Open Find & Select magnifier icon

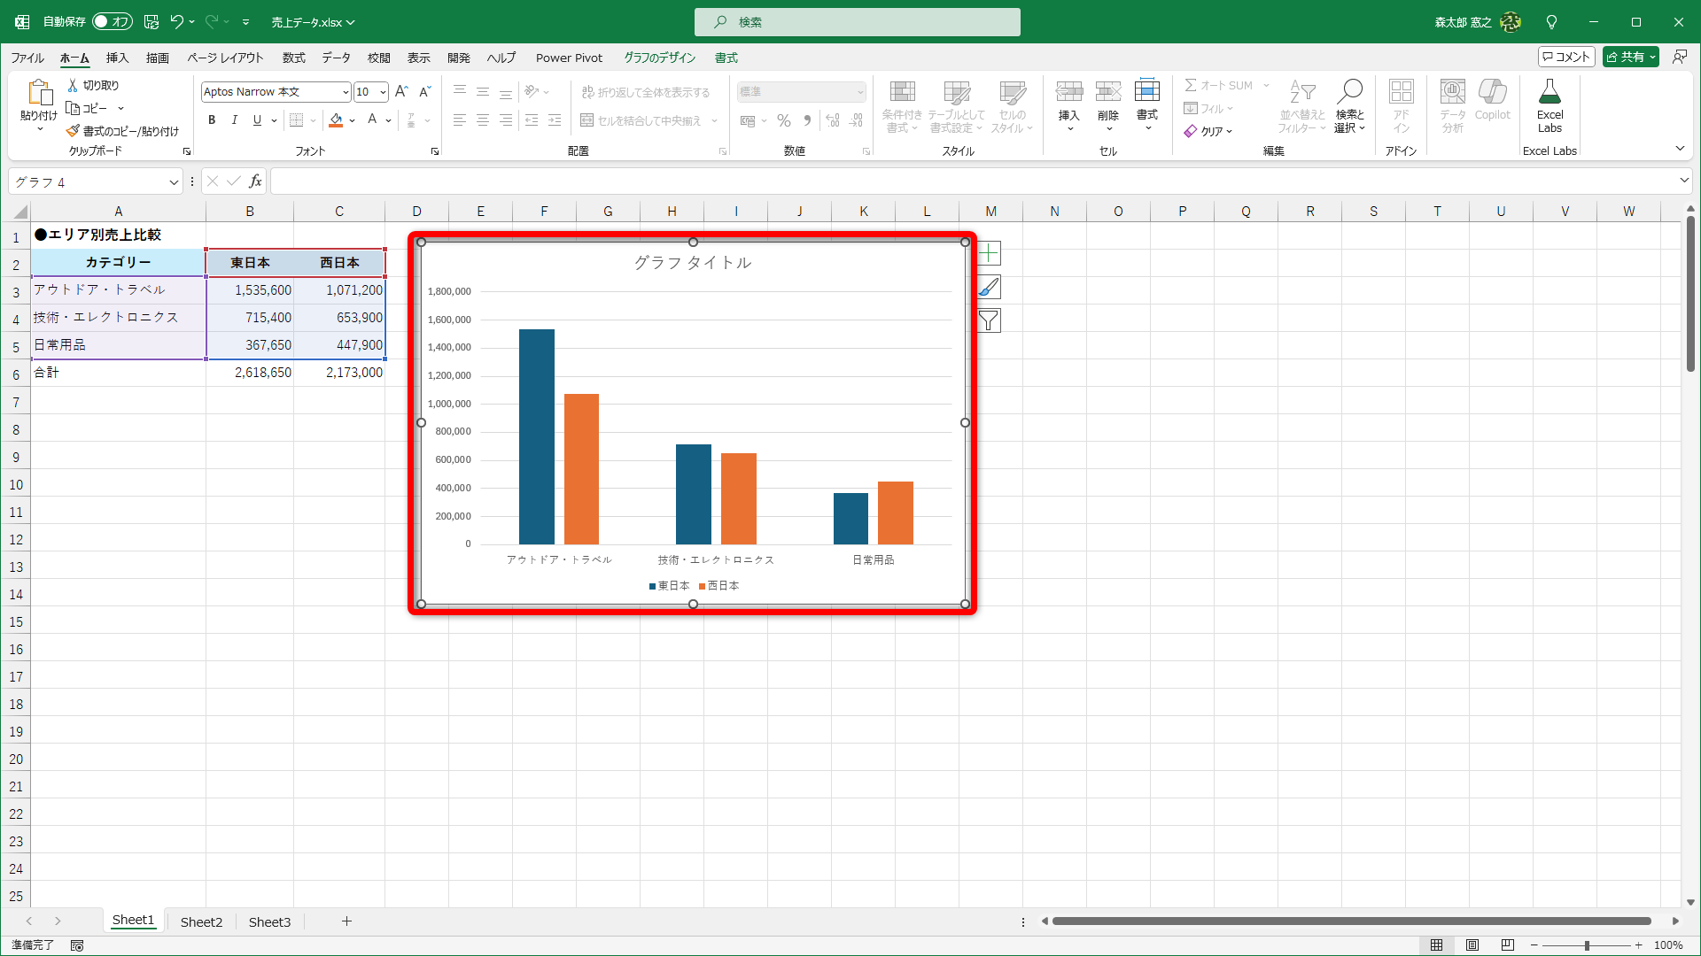[x=1349, y=92]
